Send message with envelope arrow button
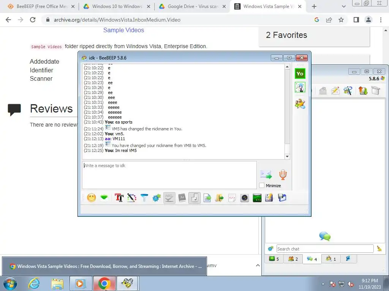 (x=266, y=174)
